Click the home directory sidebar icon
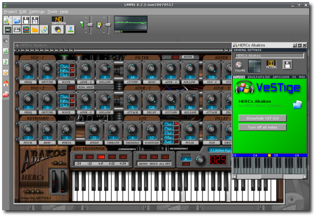This screenshot has width=316, height=217. (6, 84)
